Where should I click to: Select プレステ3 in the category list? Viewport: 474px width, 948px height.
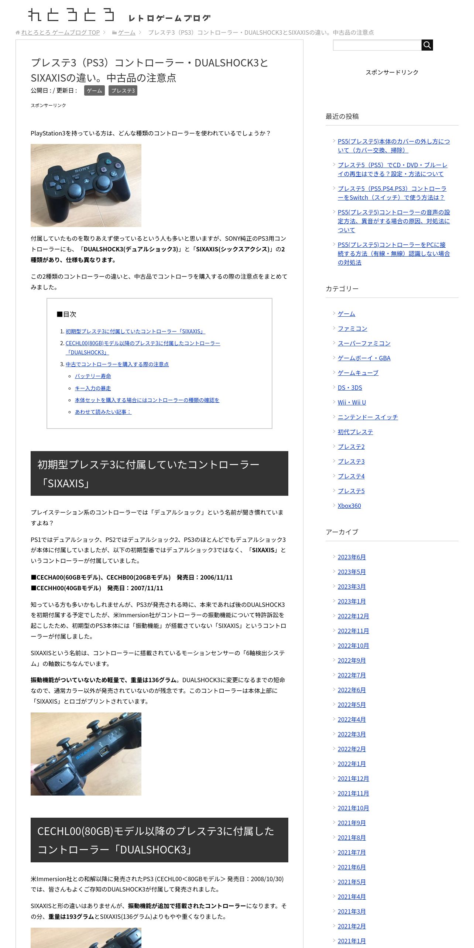351,461
